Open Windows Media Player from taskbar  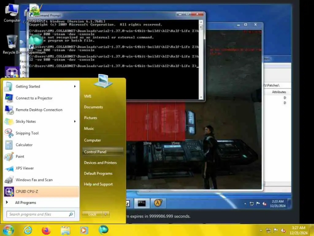click(x=84, y=230)
